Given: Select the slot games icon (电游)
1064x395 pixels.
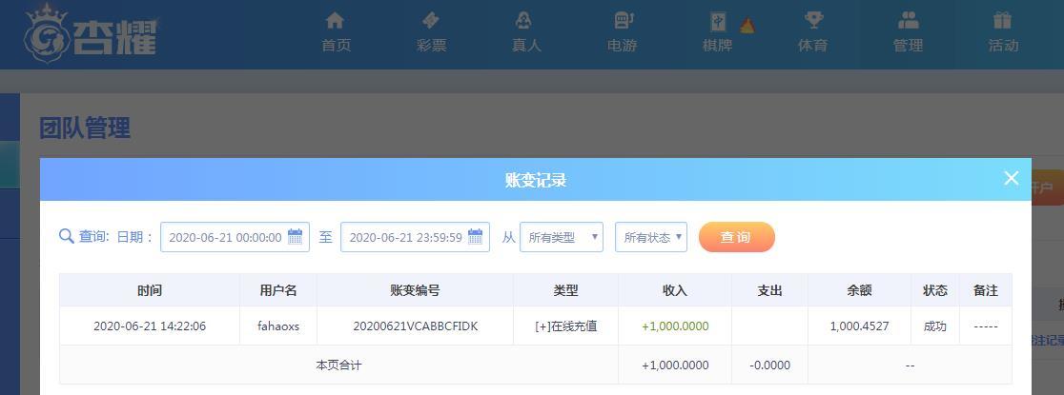Looking at the screenshot, I should [623, 21].
